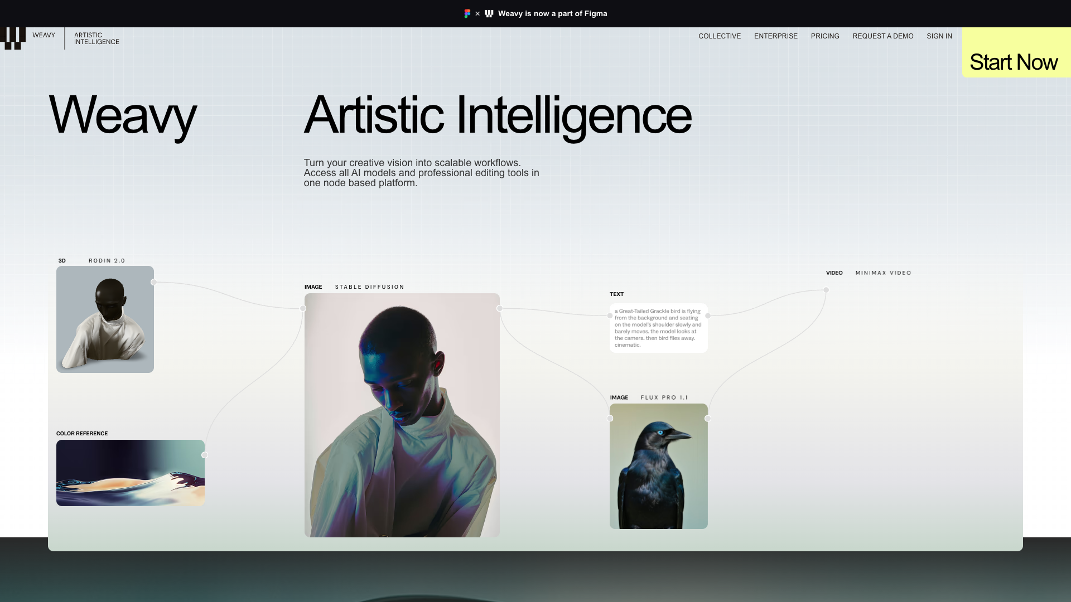Click the Flux Pro 1.1 node input connector
Screen dimensions: 1071x602
point(610,418)
